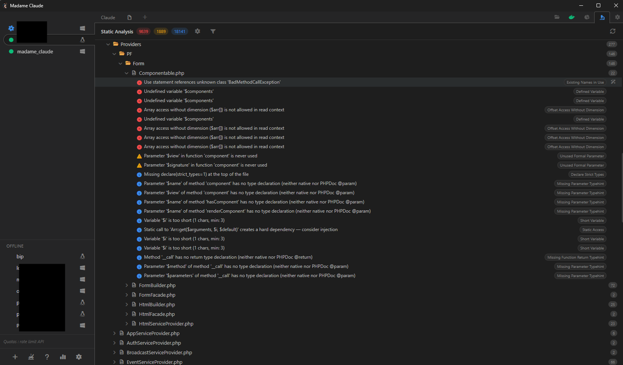623x365 pixels.
Task: Open the folder icon in top toolbar
Action: tap(557, 17)
